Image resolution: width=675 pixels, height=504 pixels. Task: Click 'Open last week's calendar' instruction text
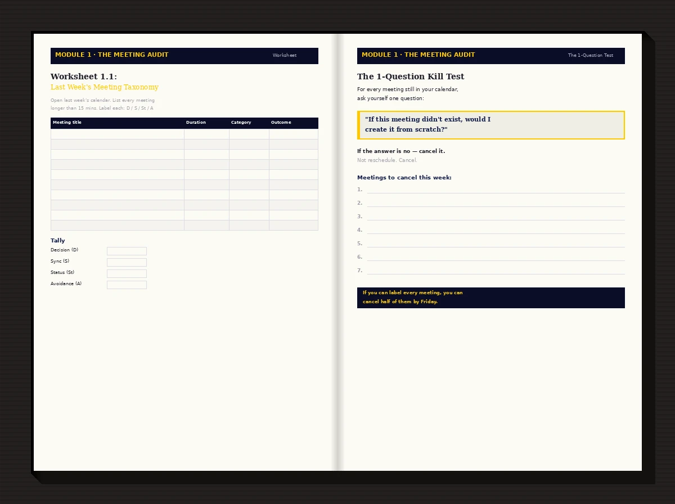(102, 104)
